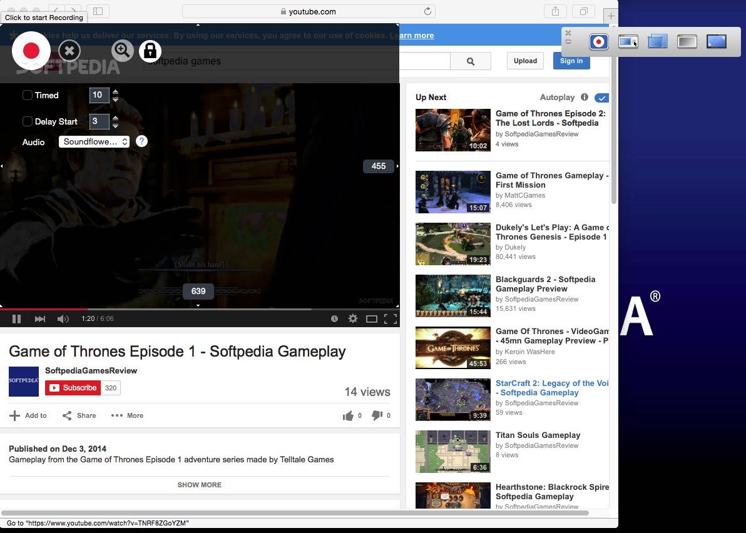Image resolution: width=746 pixels, height=533 pixels.
Task: Open the Audio source Soundflower dropdown
Action: tap(95, 141)
